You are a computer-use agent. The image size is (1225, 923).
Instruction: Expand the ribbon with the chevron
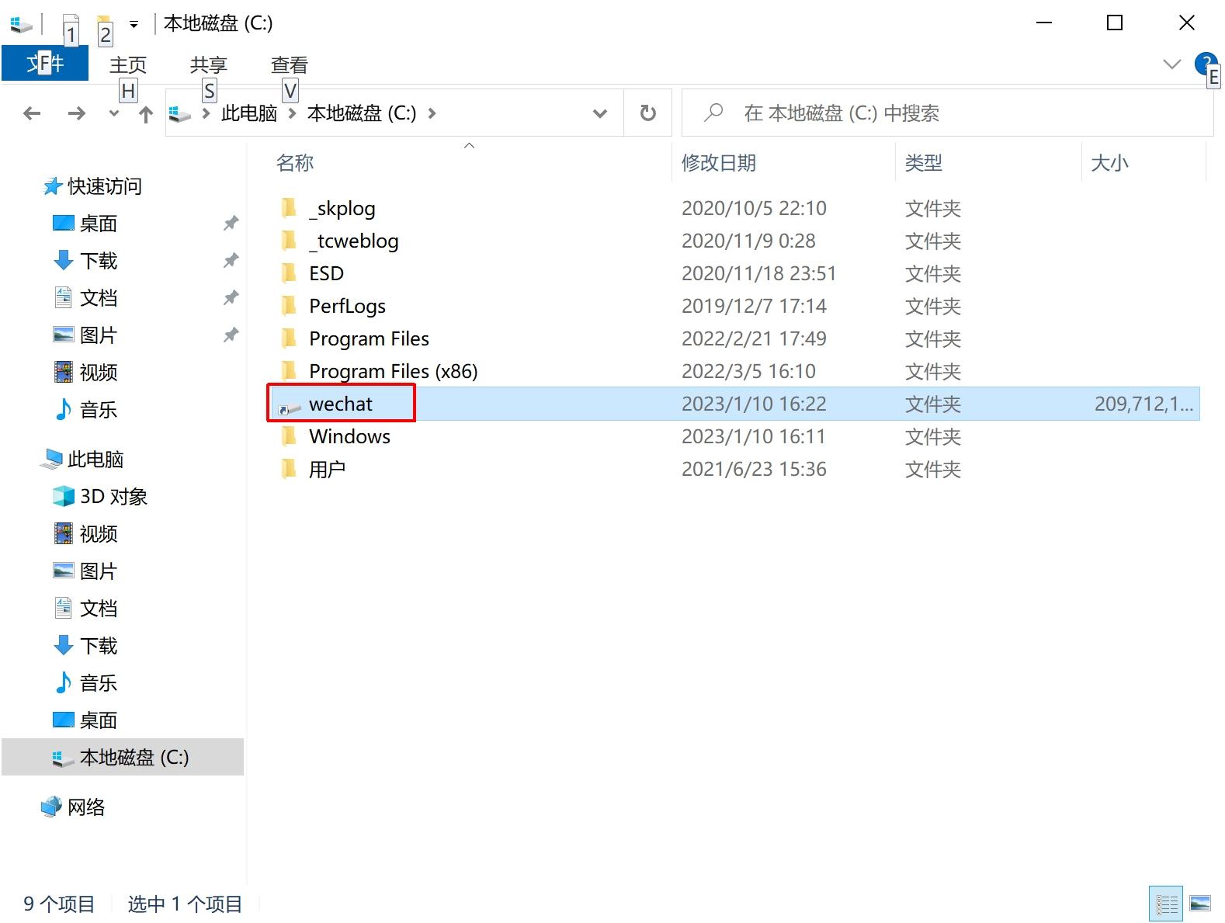1171,64
